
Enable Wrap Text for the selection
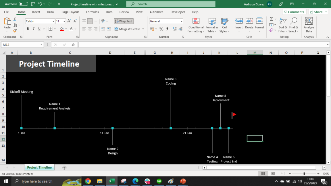click(123, 21)
